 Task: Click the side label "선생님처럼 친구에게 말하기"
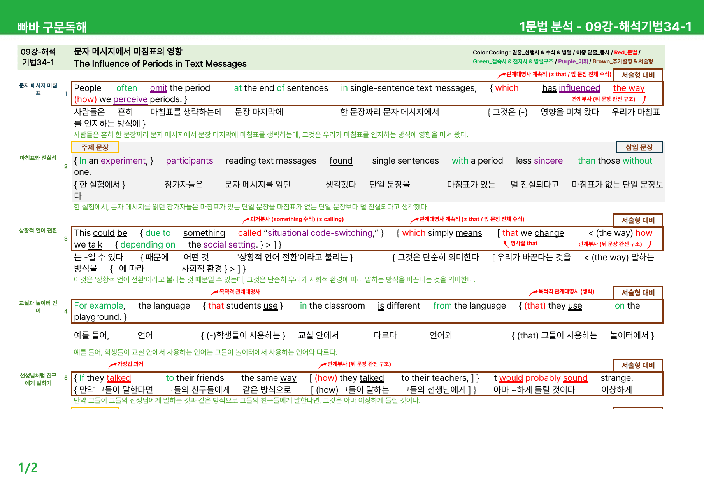point(38,379)
